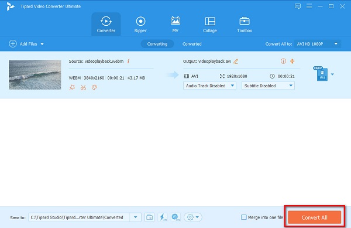Click the source file info icon
Screen dimensions: 351x228
pyautogui.click(x=128, y=61)
